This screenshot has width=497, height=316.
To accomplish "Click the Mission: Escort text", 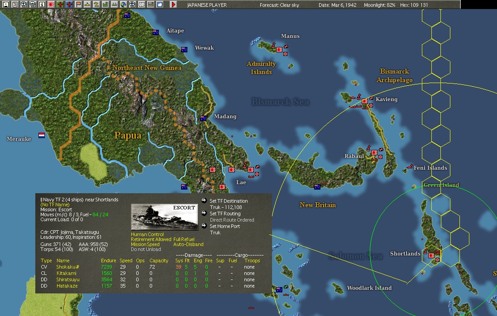I will click(56, 209).
